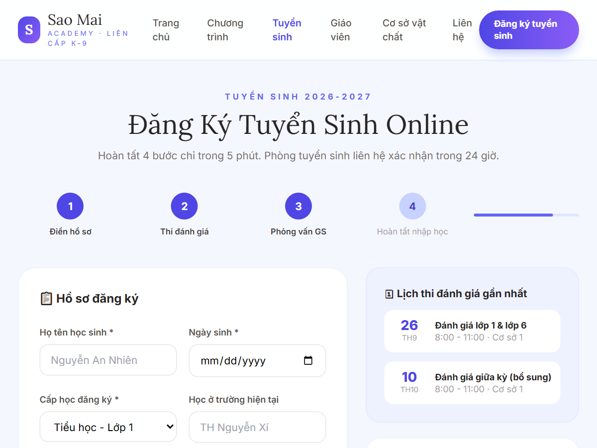Viewport: 597px width, 448px height.
Task: Focus the Họ tên học sinh field
Action: (x=108, y=360)
